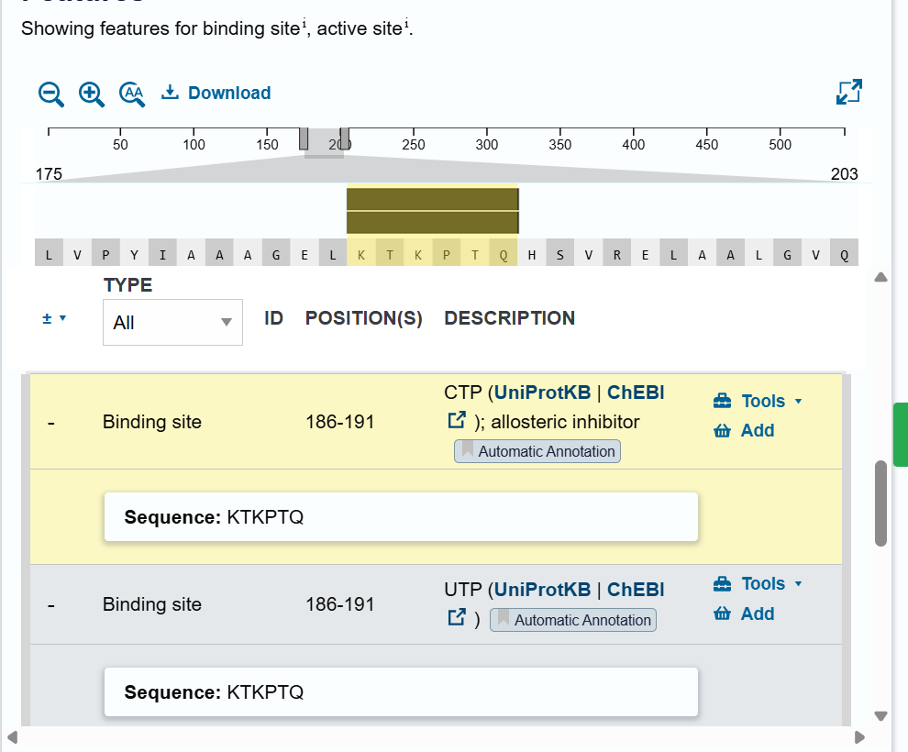The height and width of the screenshot is (752, 908).
Task: Expand or collapse all rows with ± control
Action: coord(54,318)
